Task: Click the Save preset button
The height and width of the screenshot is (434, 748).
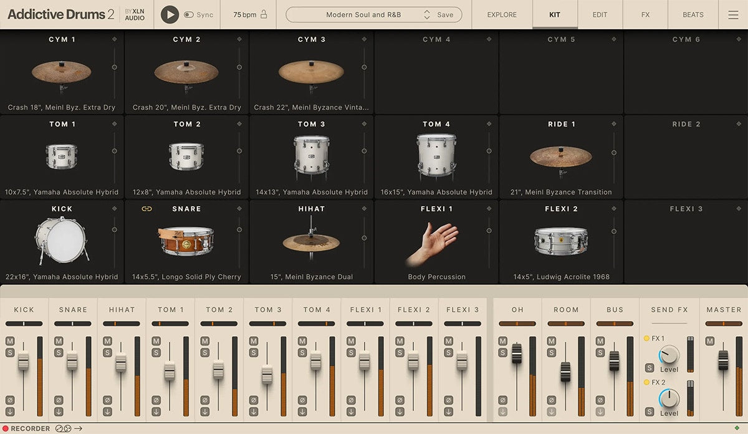Action: (x=445, y=14)
